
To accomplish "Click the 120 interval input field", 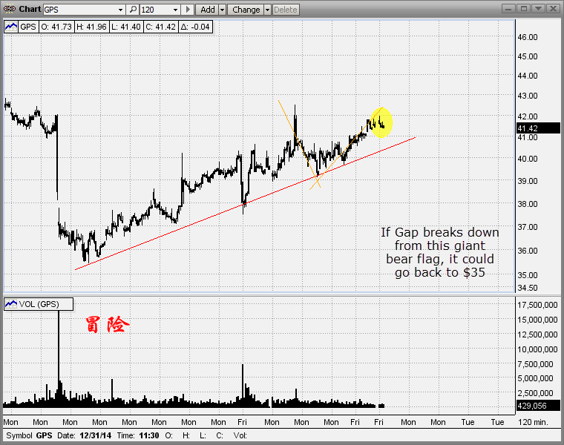I will point(156,10).
